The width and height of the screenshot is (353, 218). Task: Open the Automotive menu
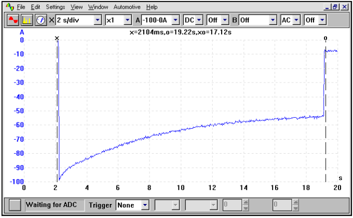tap(127, 7)
